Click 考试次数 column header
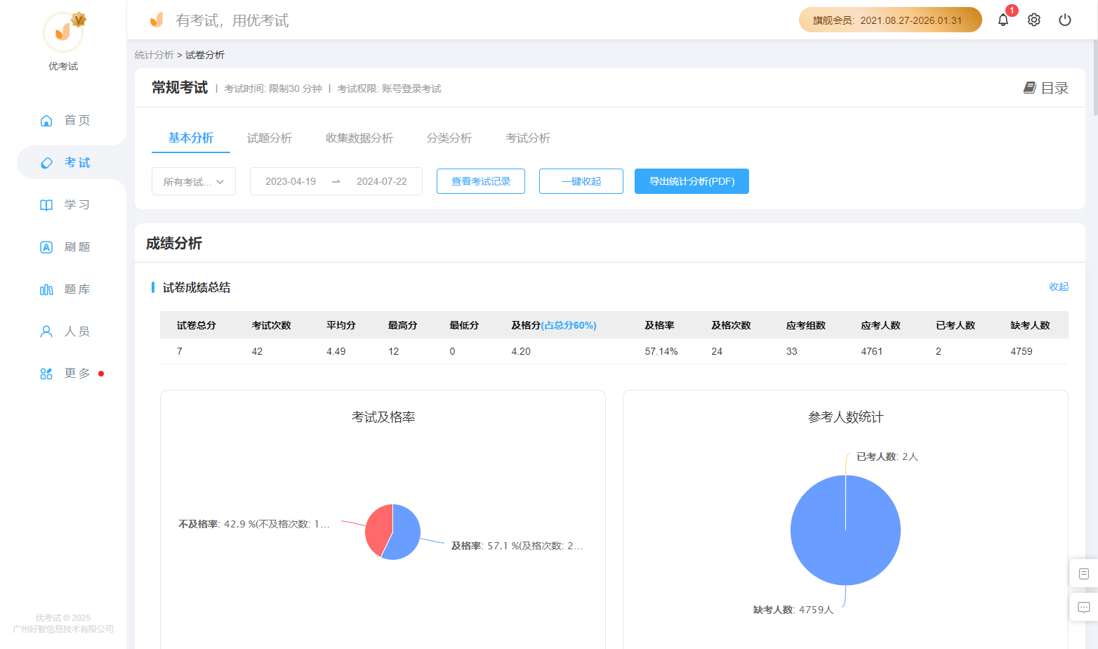 click(x=272, y=325)
